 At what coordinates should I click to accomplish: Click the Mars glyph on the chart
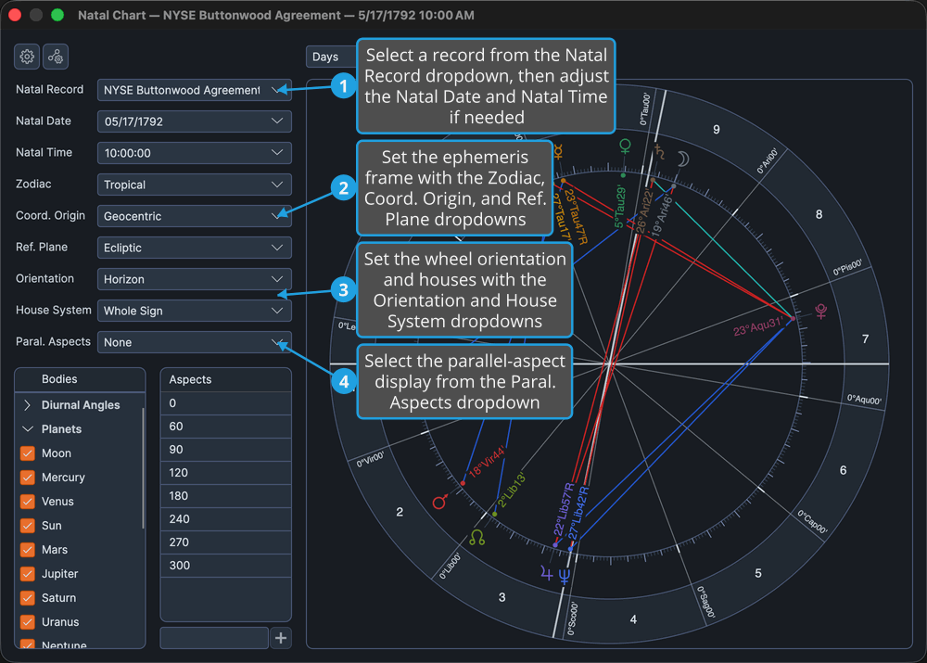[440, 502]
